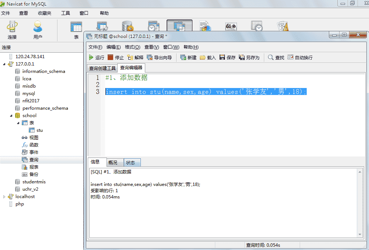
Task: Open main window 文件 menu
Action: pyautogui.click(x=6, y=13)
